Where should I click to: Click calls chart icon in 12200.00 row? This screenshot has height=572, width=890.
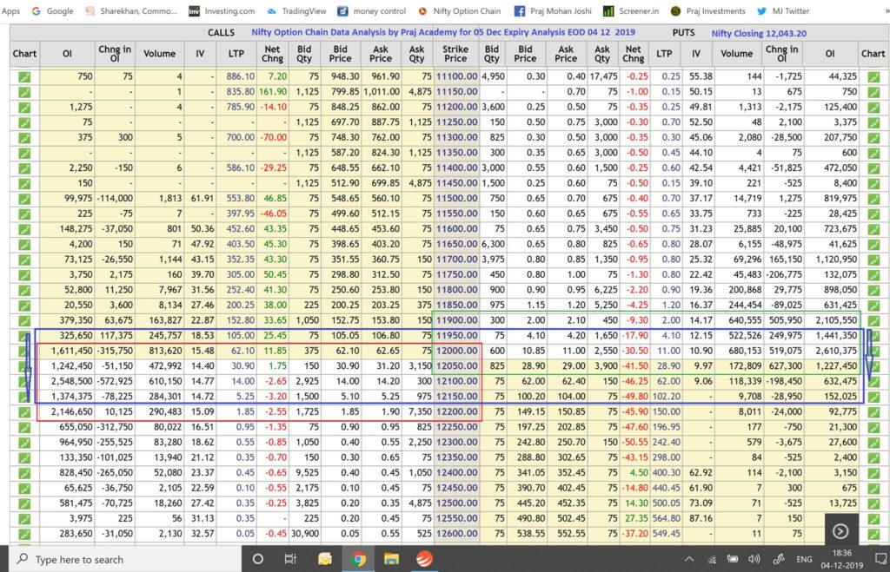point(24,411)
